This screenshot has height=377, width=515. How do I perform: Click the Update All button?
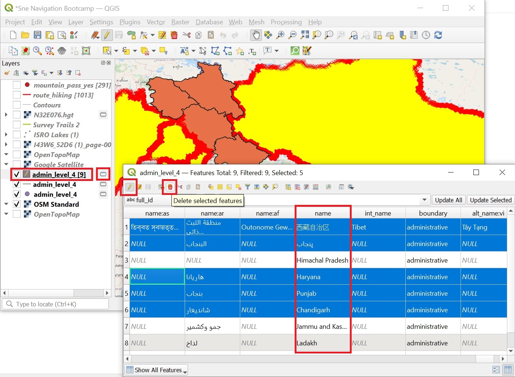(448, 200)
